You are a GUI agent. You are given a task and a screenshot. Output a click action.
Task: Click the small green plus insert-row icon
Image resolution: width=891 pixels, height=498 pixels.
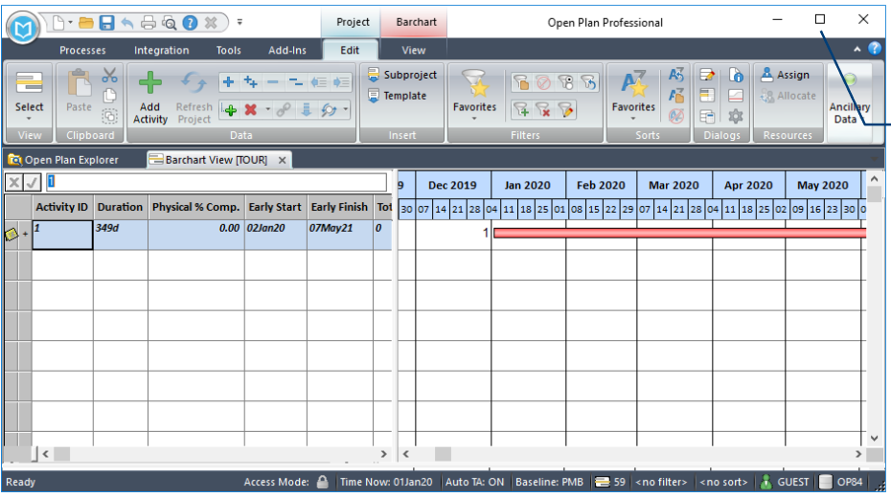coord(230,109)
